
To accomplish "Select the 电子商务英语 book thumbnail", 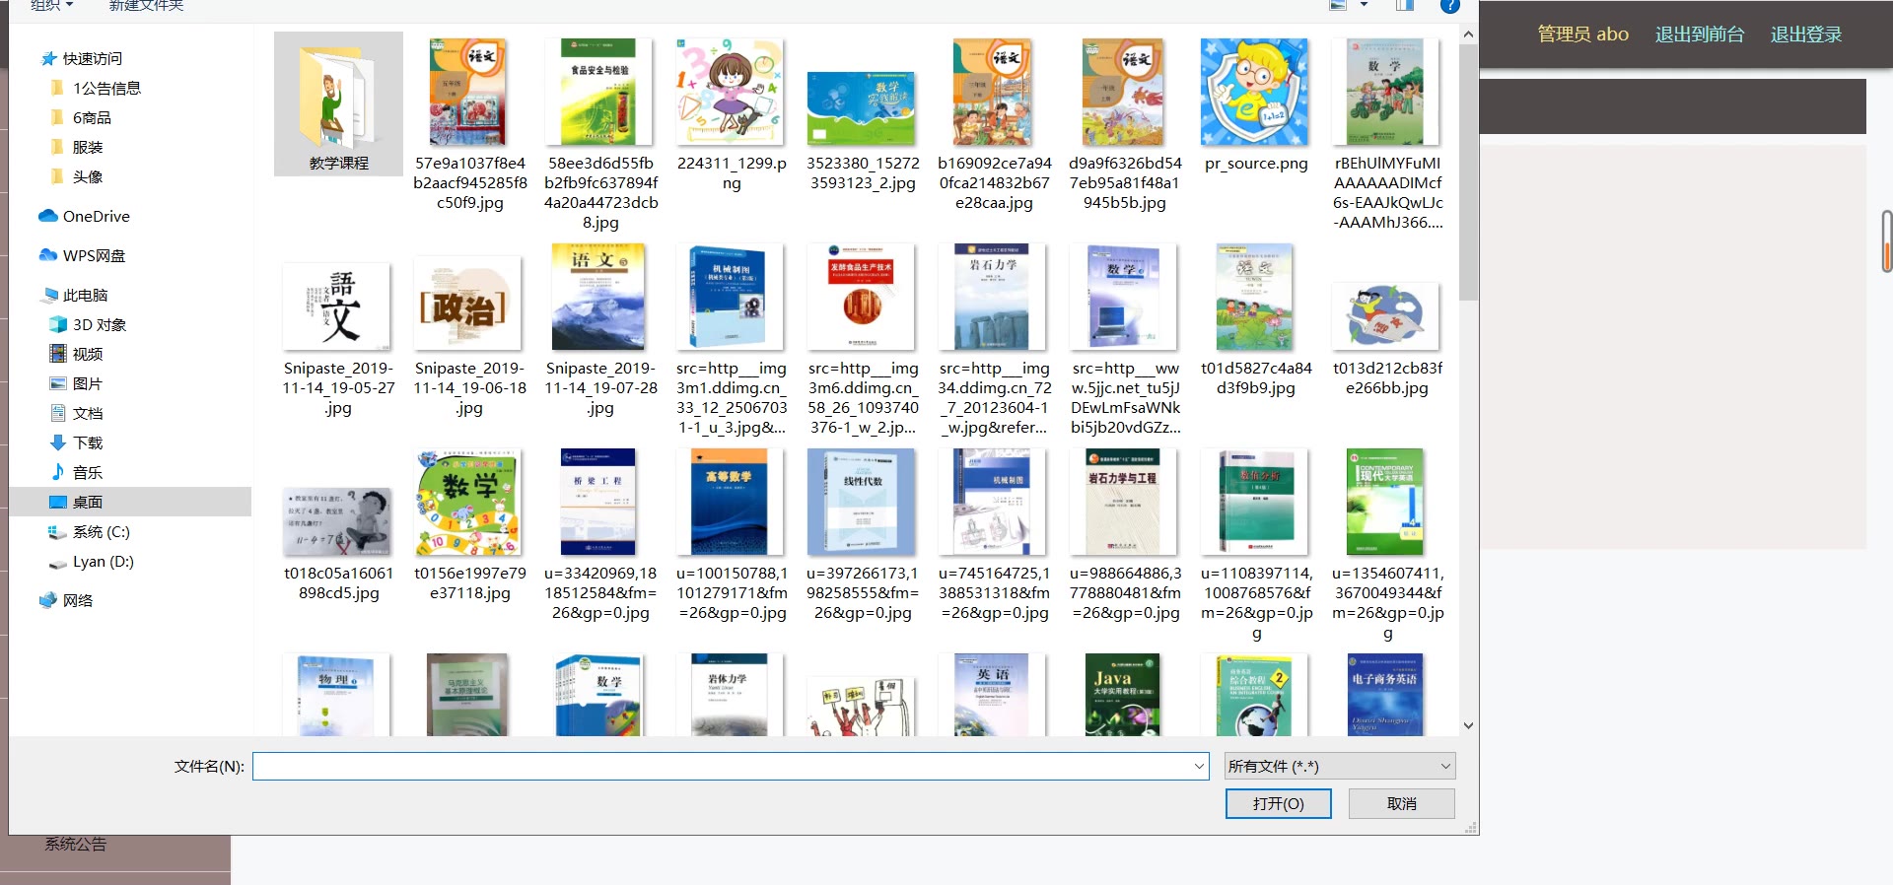I will [1384, 695].
